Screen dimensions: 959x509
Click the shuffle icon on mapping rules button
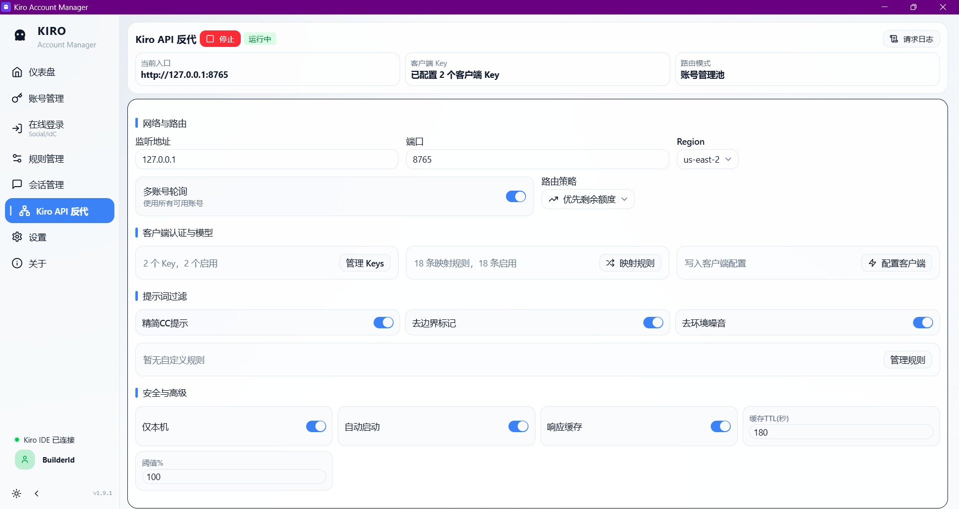[x=610, y=263]
